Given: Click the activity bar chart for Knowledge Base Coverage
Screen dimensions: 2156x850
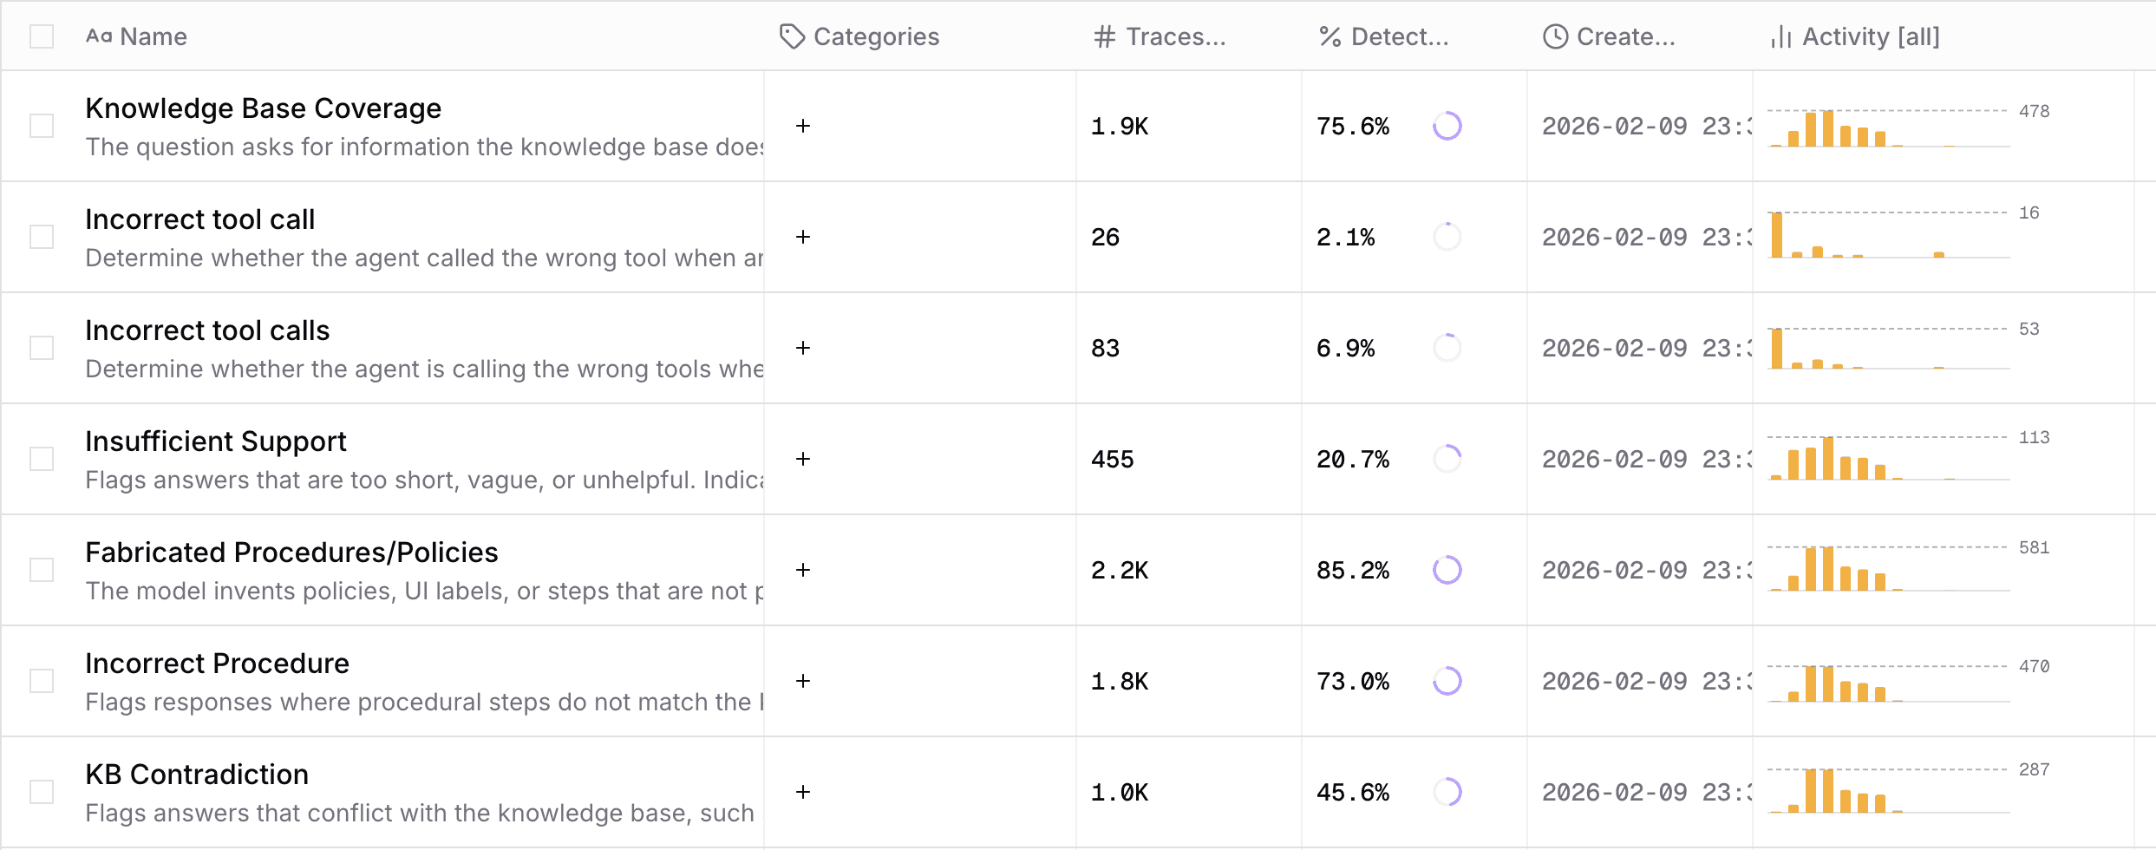Looking at the screenshot, I should 1888,128.
